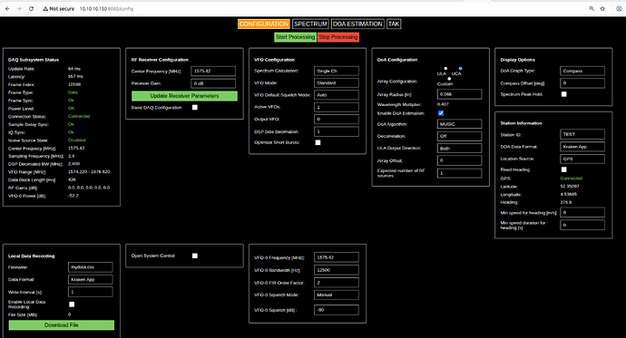Click the Connection Status 'Connected' value

[79, 116]
